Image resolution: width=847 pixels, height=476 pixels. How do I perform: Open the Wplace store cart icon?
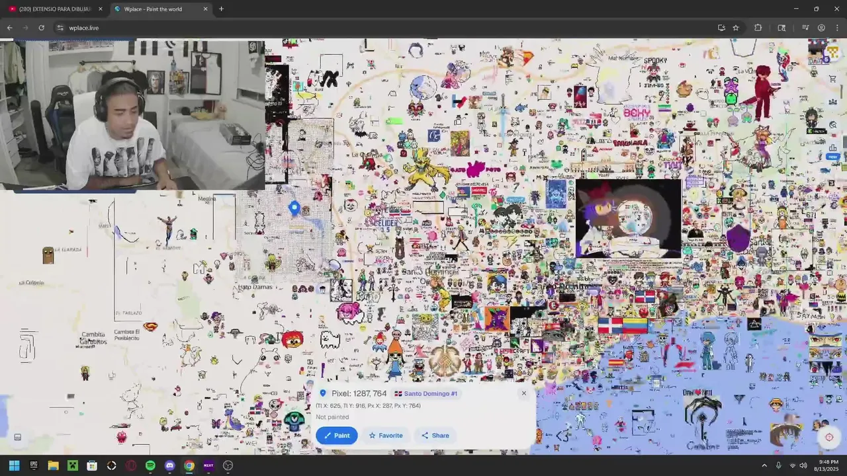point(832,79)
